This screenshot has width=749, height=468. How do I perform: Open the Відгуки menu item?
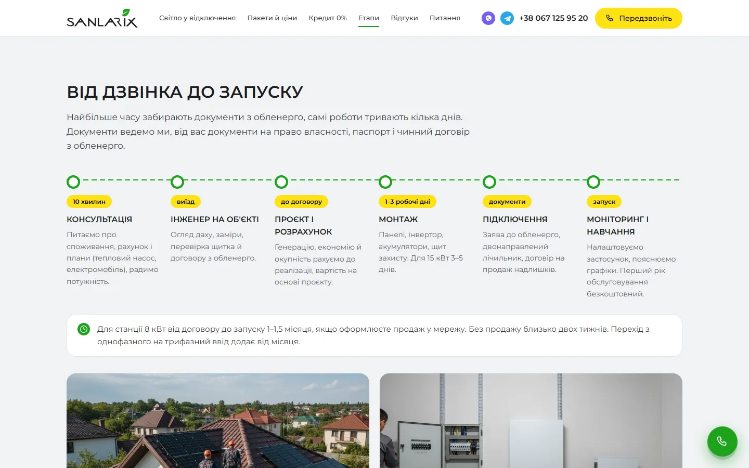tap(404, 18)
